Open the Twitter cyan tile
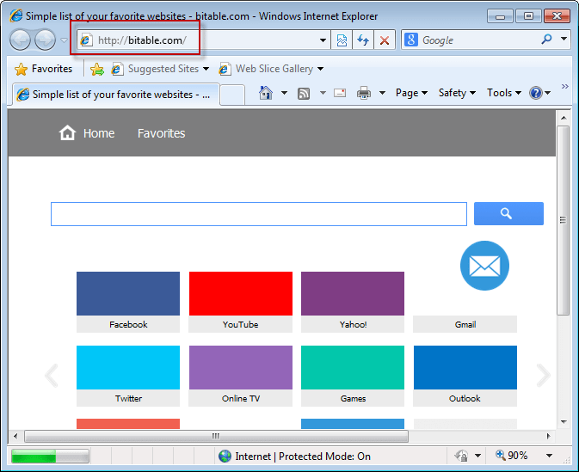The width and height of the screenshot is (579, 472). tap(128, 376)
